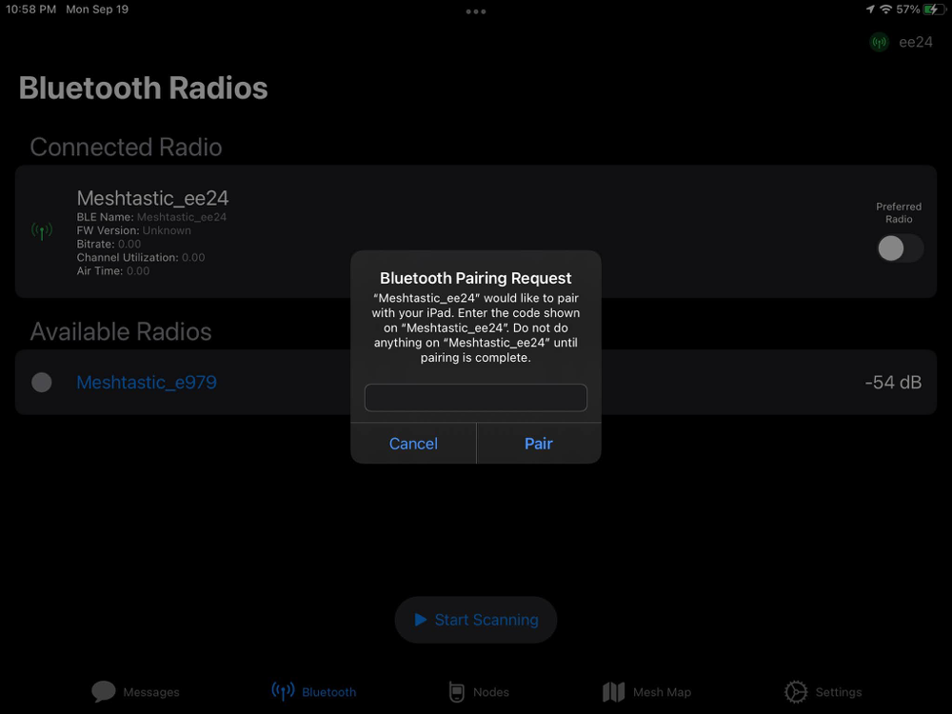The height and width of the screenshot is (714, 952).
Task: Click the Available Radios section header
Action: (121, 331)
